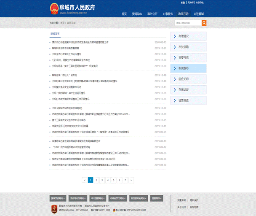Screen dimensions: 256x216
Task: Open the article dated 2019-12-31
Action: pos(65,48)
